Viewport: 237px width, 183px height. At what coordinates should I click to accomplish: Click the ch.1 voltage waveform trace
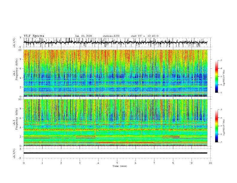[x=117, y=43]
